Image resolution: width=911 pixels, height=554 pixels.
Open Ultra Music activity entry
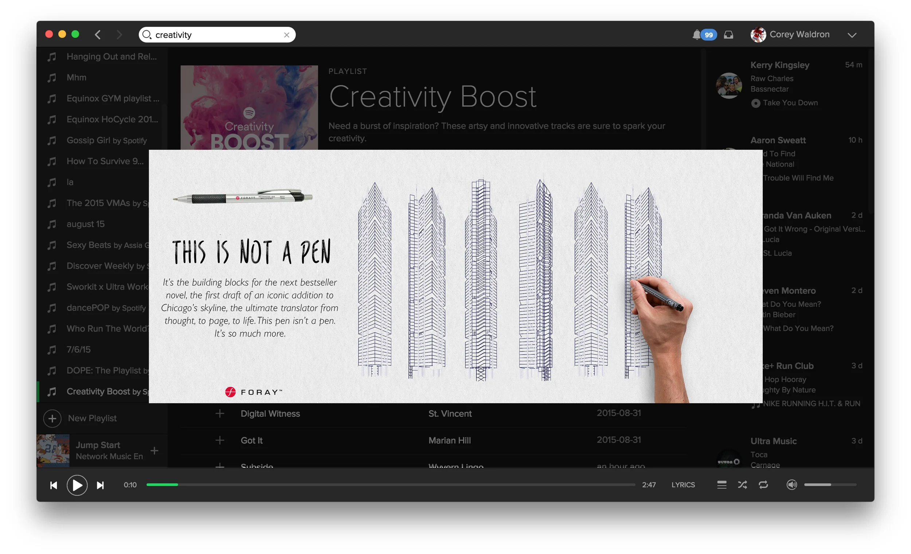774,441
